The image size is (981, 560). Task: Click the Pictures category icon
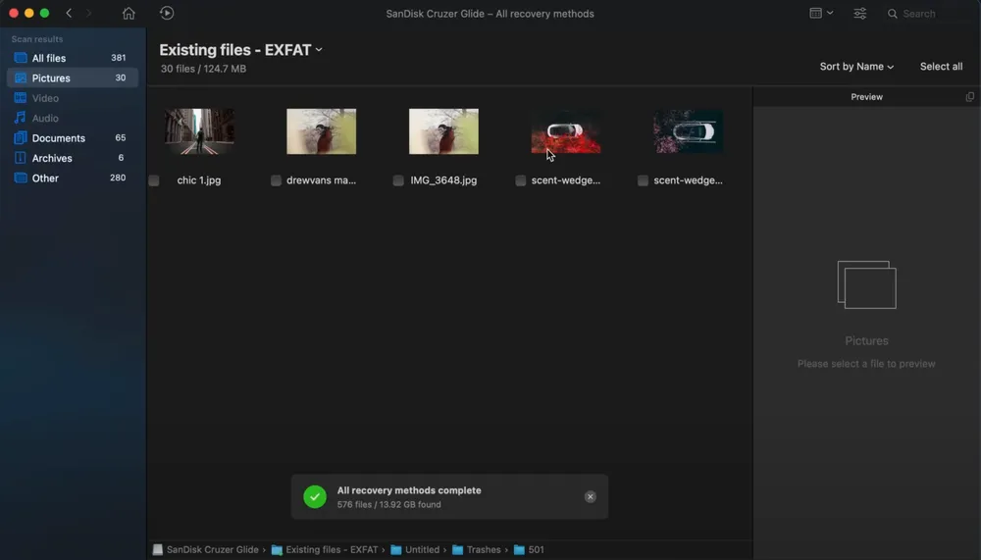tap(21, 77)
